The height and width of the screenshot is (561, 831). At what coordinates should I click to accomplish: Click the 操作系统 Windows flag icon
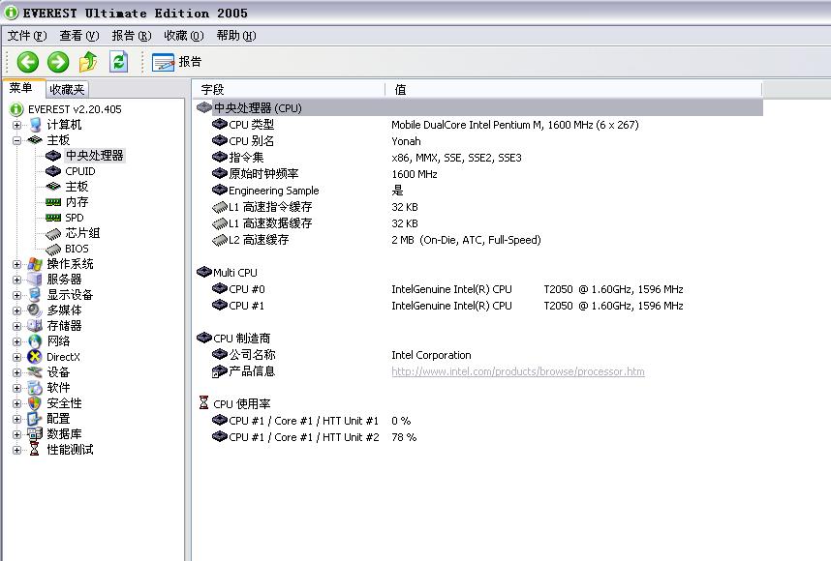pos(35,264)
